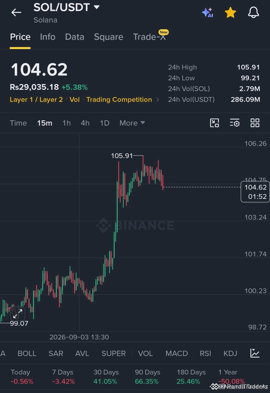Expand chart with fullscreen arrows icon

coord(18,313)
